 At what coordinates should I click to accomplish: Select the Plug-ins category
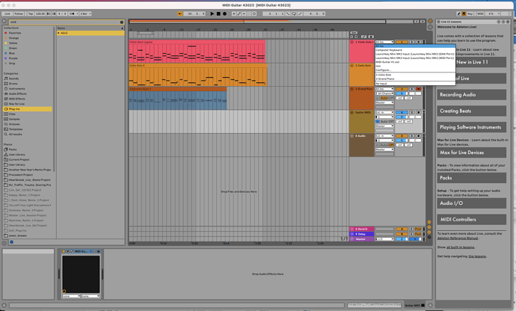click(28, 109)
